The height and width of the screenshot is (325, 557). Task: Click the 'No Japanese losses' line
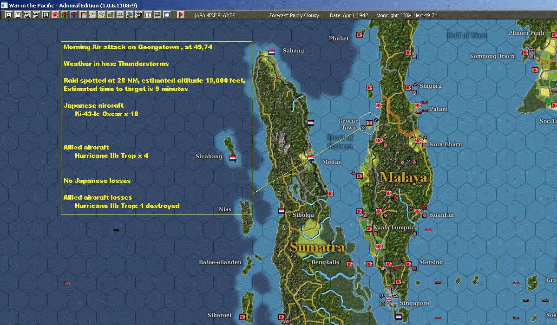97,181
